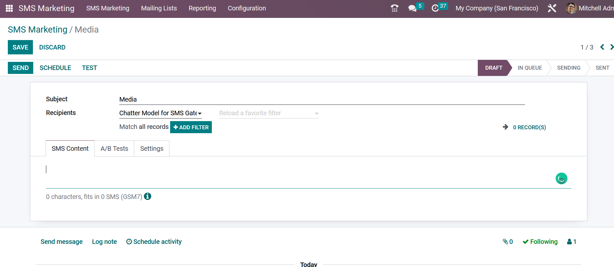Open the VoIP phone icon

[x=394, y=8]
